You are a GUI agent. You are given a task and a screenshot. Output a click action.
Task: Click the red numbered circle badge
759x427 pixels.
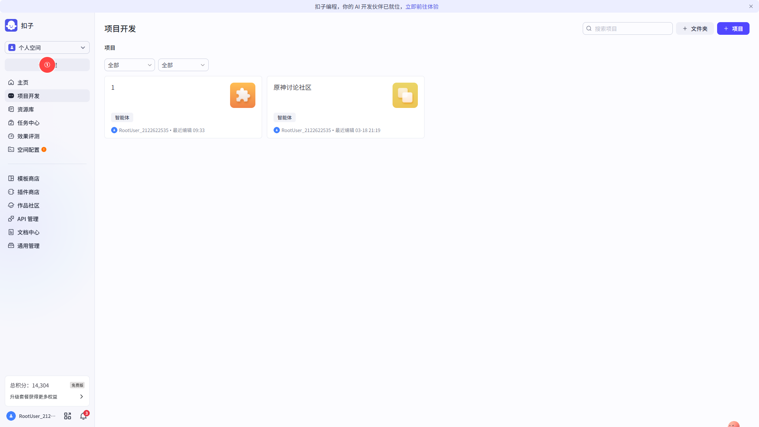(x=47, y=65)
